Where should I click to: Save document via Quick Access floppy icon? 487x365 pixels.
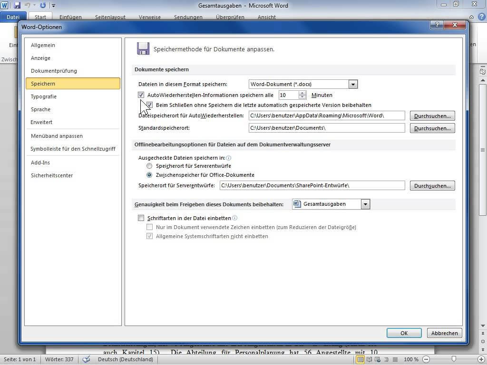click(x=17, y=5)
